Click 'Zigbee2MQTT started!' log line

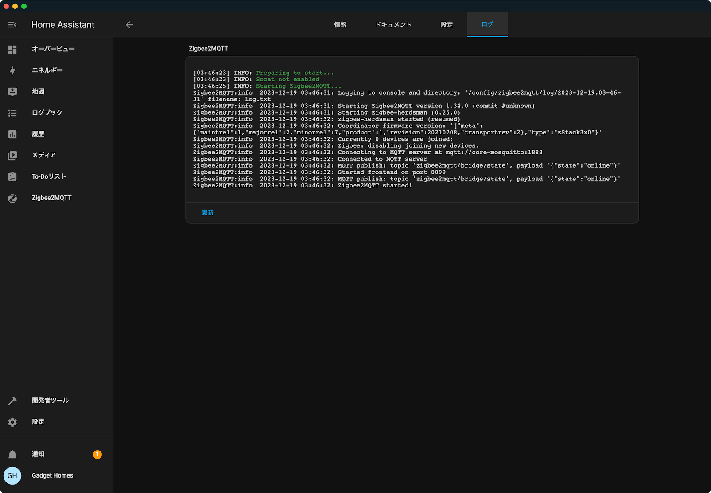point(303,186)
